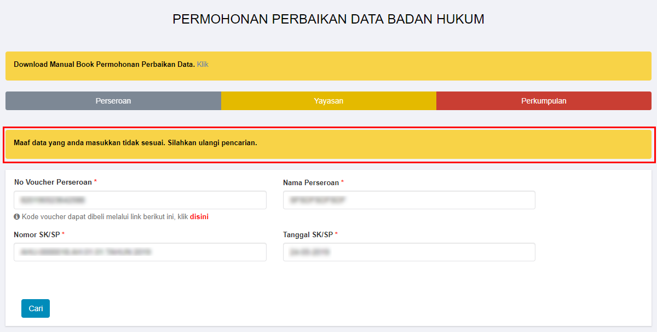657x332 pixels.
Task: Select the Nomor SK/SP input box
Action: 140,252
